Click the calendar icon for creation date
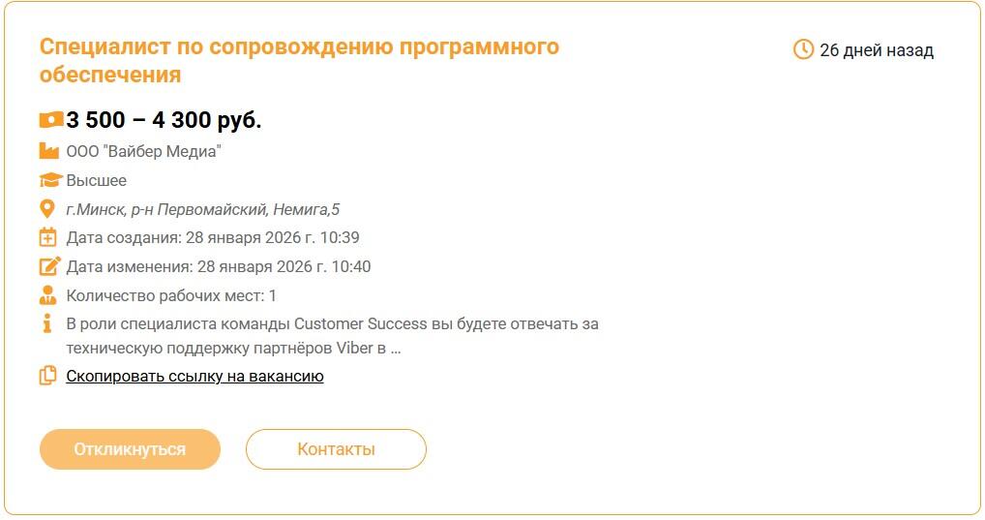 point(48,237)
